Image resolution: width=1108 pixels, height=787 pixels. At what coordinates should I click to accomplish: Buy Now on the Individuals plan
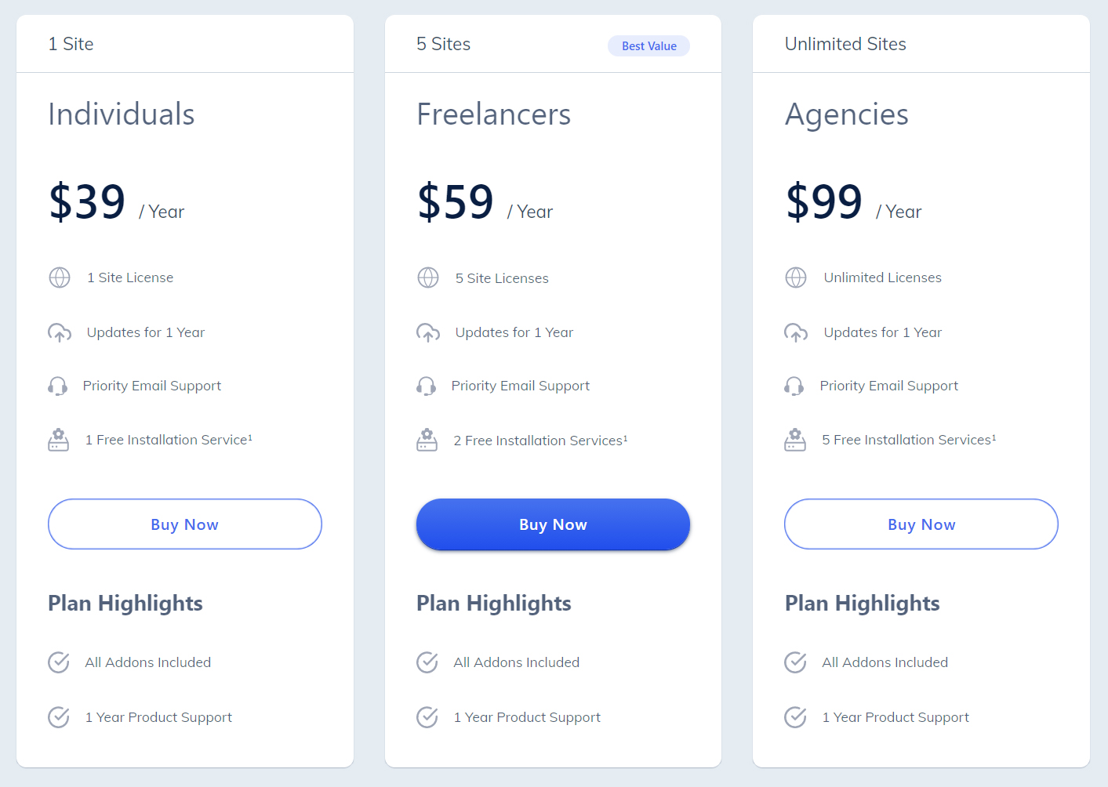click(x=184, y=524)
